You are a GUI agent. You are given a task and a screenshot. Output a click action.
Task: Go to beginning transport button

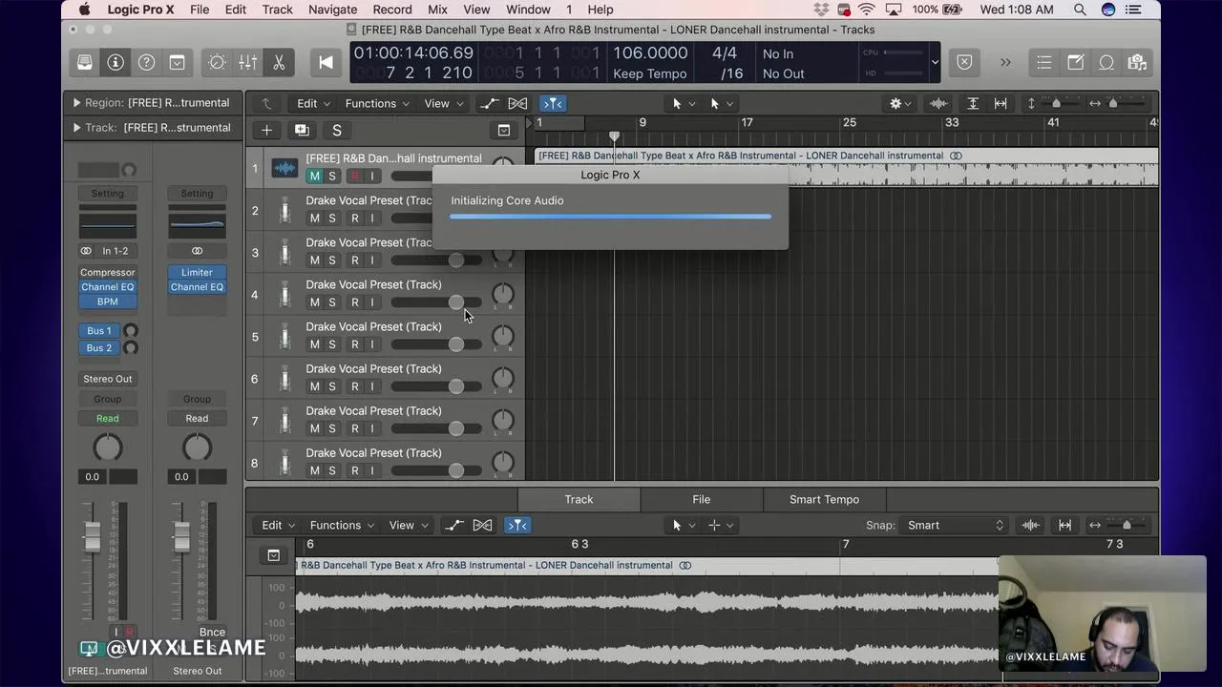click(x=326, y=63)
